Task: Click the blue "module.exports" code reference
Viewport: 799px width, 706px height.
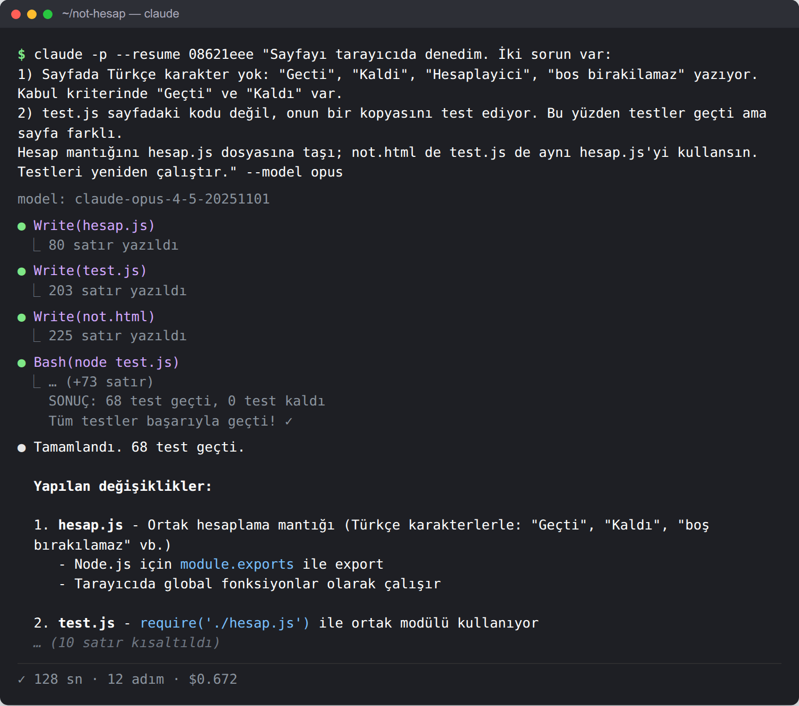Action: click(237, 564)
